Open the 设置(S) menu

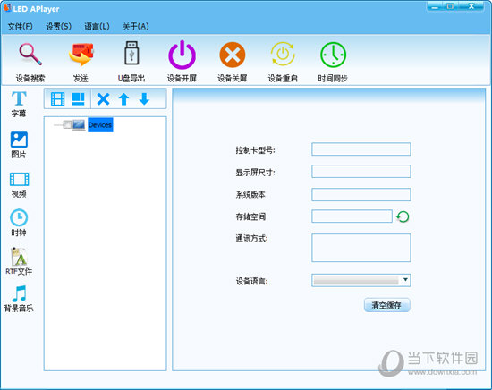59,27
